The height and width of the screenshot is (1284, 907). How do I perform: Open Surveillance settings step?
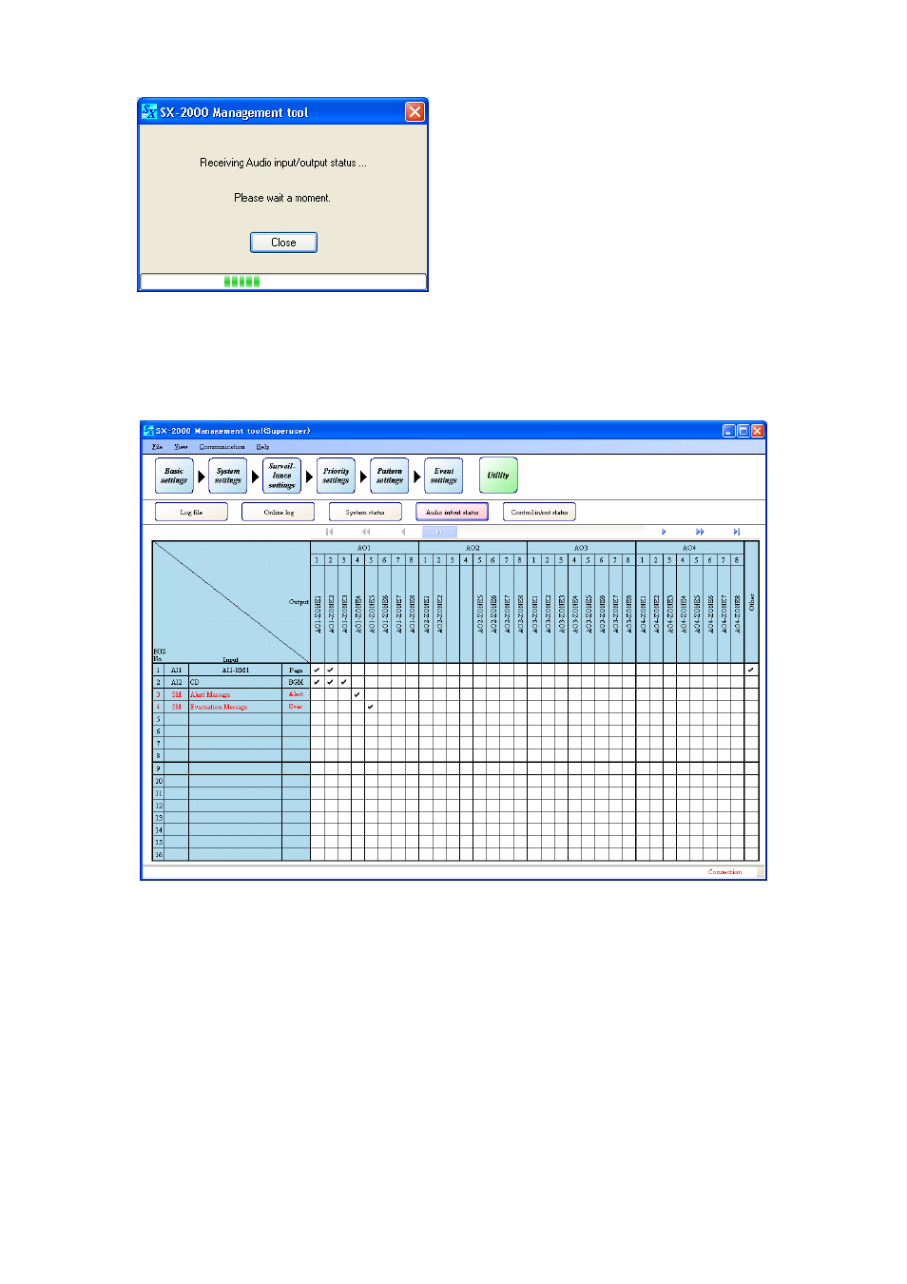click(281, 476)
